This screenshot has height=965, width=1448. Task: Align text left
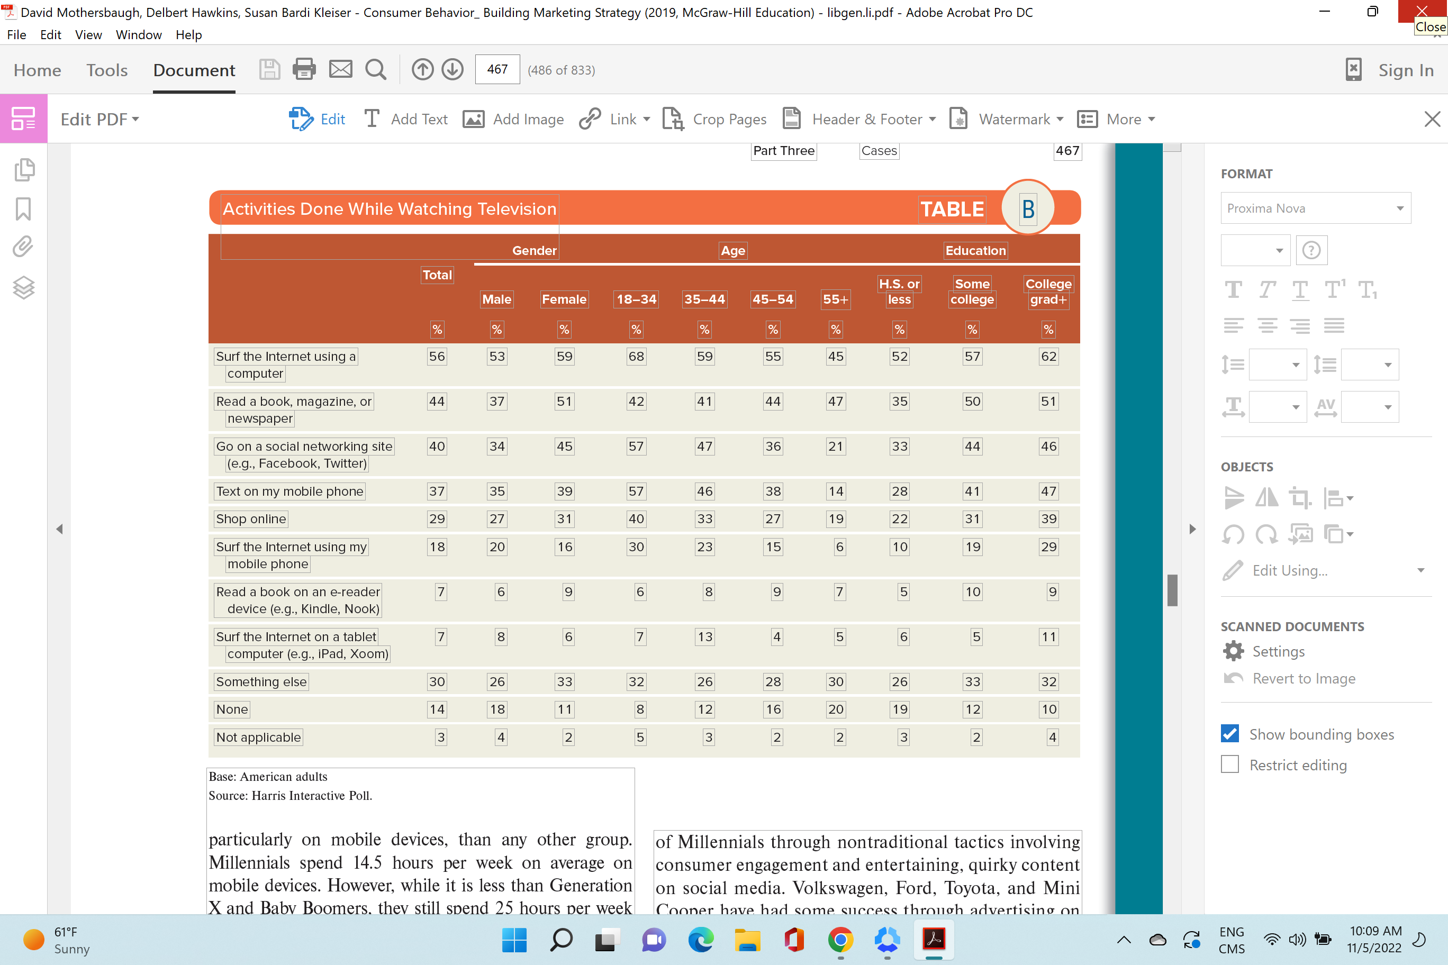pos(1233,325)
